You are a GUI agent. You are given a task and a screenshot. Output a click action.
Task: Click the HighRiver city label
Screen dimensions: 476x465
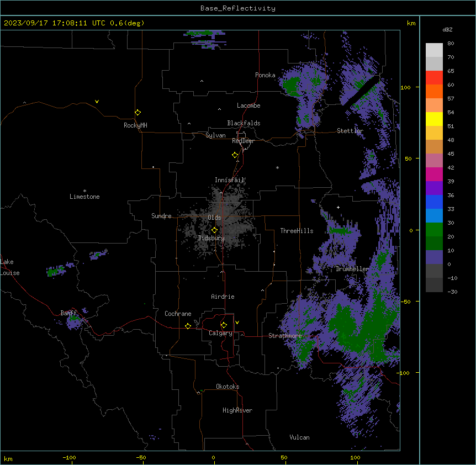237,410
